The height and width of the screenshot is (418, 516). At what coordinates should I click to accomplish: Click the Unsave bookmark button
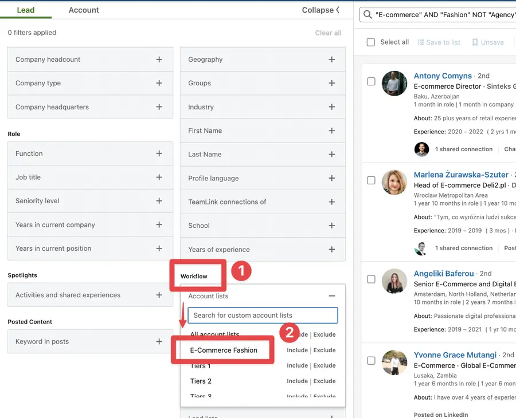click(488, 42)
